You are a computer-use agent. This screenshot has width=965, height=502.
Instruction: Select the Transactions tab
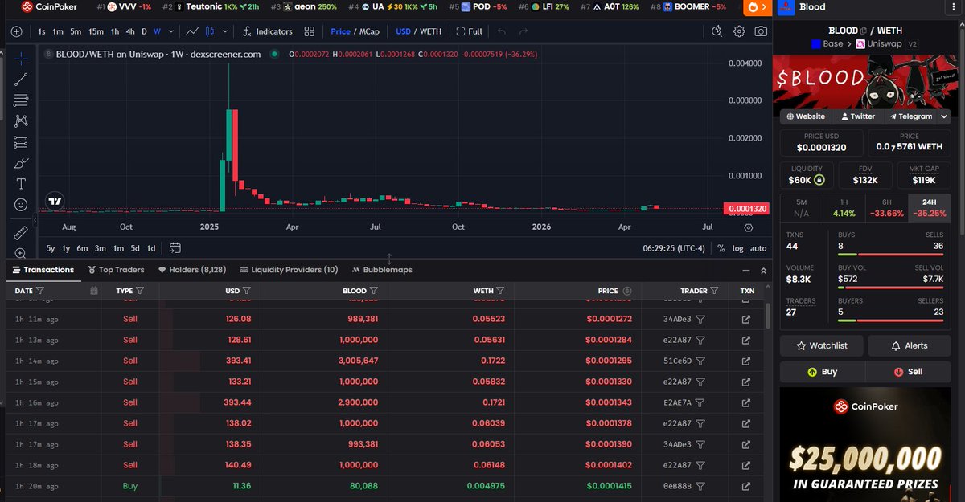[x=43, y=270]
